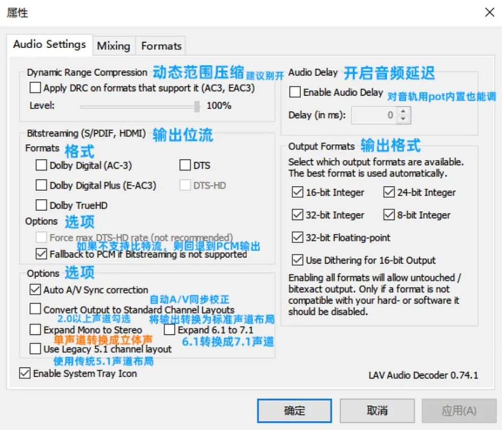The width and height of the screenshot is (502, 430).
Task: Uncheck 32-bit Floating-point output
Action: 297,237
